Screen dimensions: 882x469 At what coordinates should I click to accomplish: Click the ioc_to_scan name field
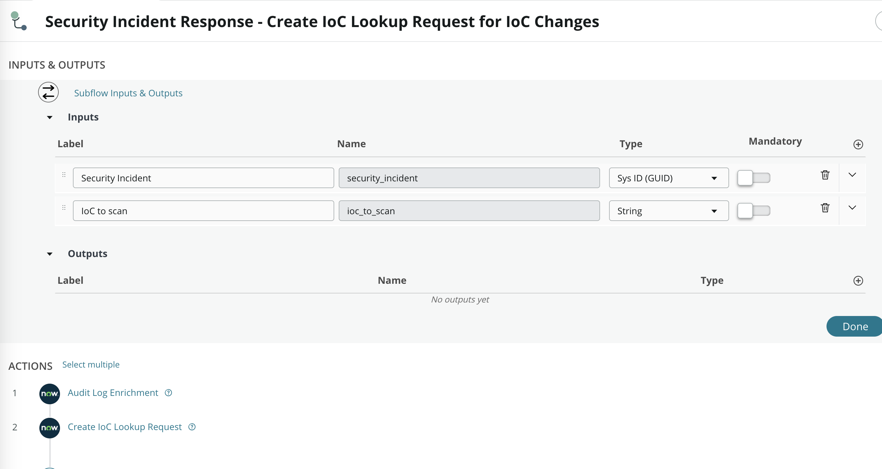pyautogui.click(x=469, y=211)
